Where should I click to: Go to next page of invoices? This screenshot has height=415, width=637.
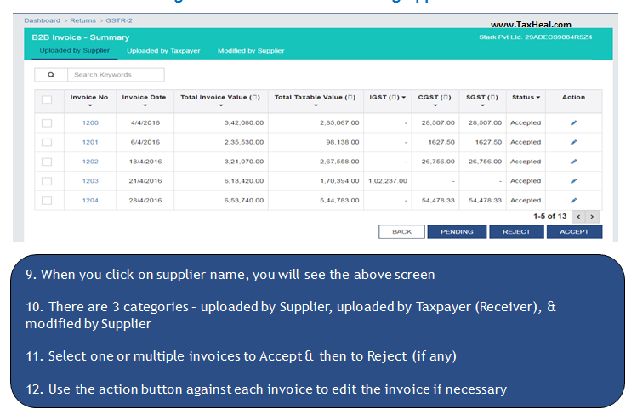[593, 217]
